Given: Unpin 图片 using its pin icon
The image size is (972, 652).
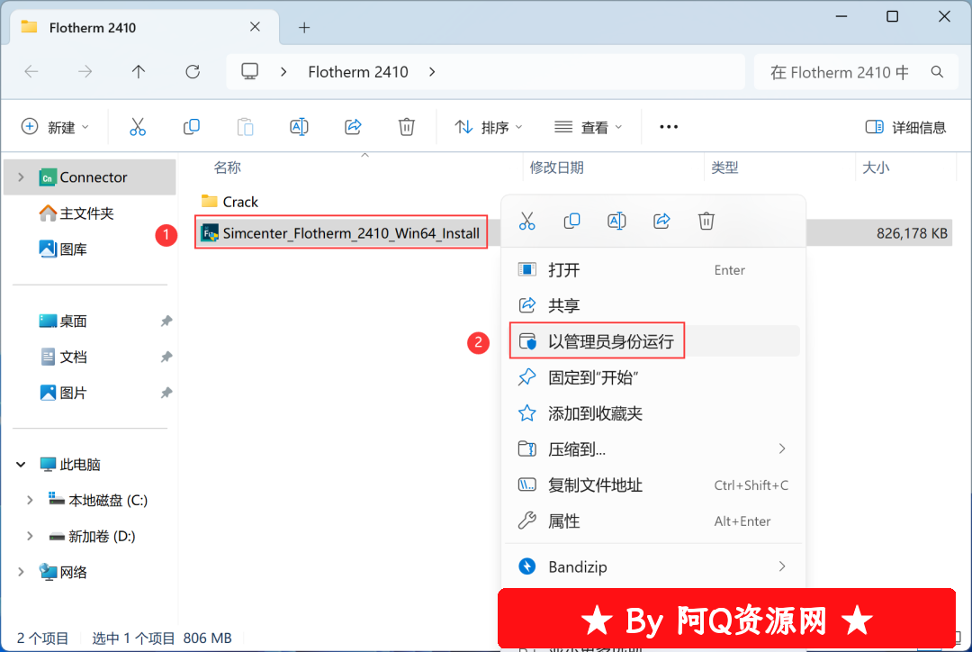Looking at the screenshot, I should coord(166,394).
